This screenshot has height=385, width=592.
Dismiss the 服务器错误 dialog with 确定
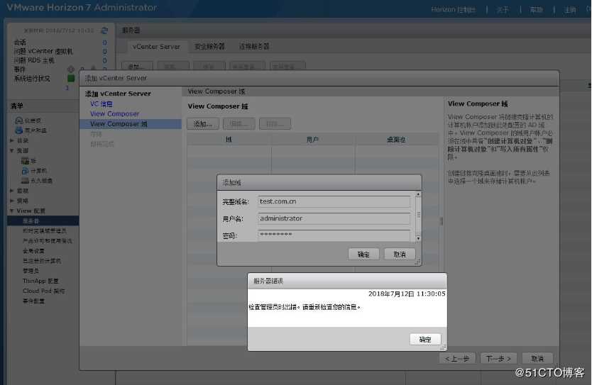click(425, 340)
